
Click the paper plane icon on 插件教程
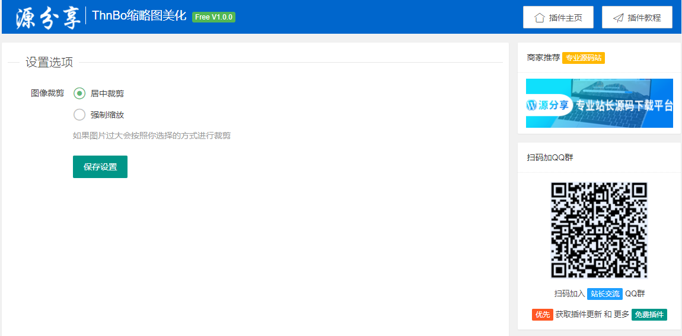(619, 18)
